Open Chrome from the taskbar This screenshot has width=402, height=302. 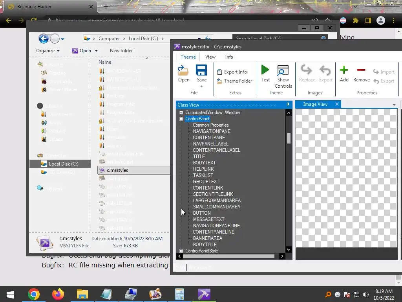[34, 294]
